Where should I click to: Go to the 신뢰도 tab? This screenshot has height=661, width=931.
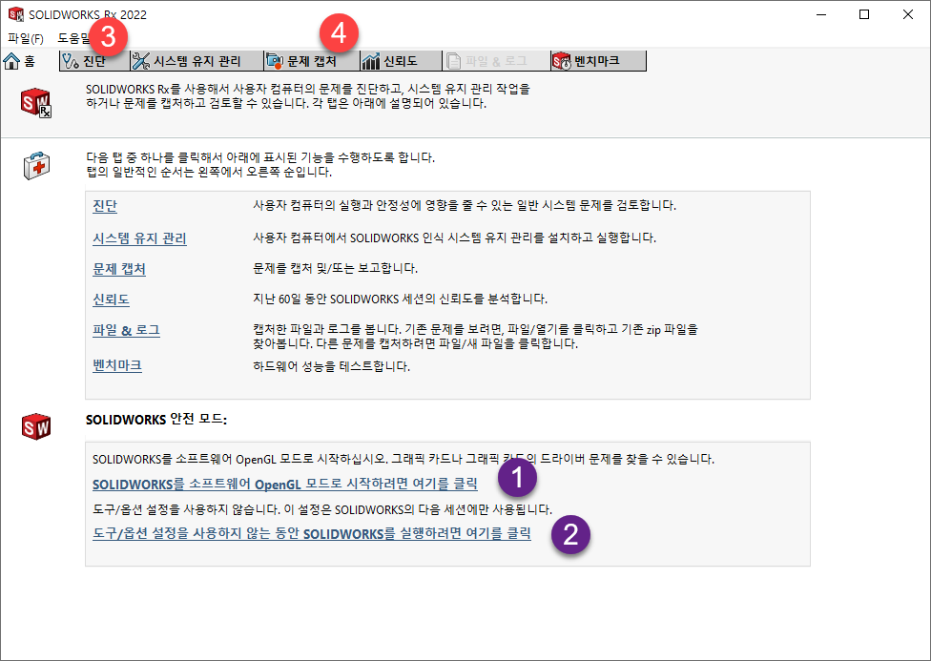click(401, 61)
